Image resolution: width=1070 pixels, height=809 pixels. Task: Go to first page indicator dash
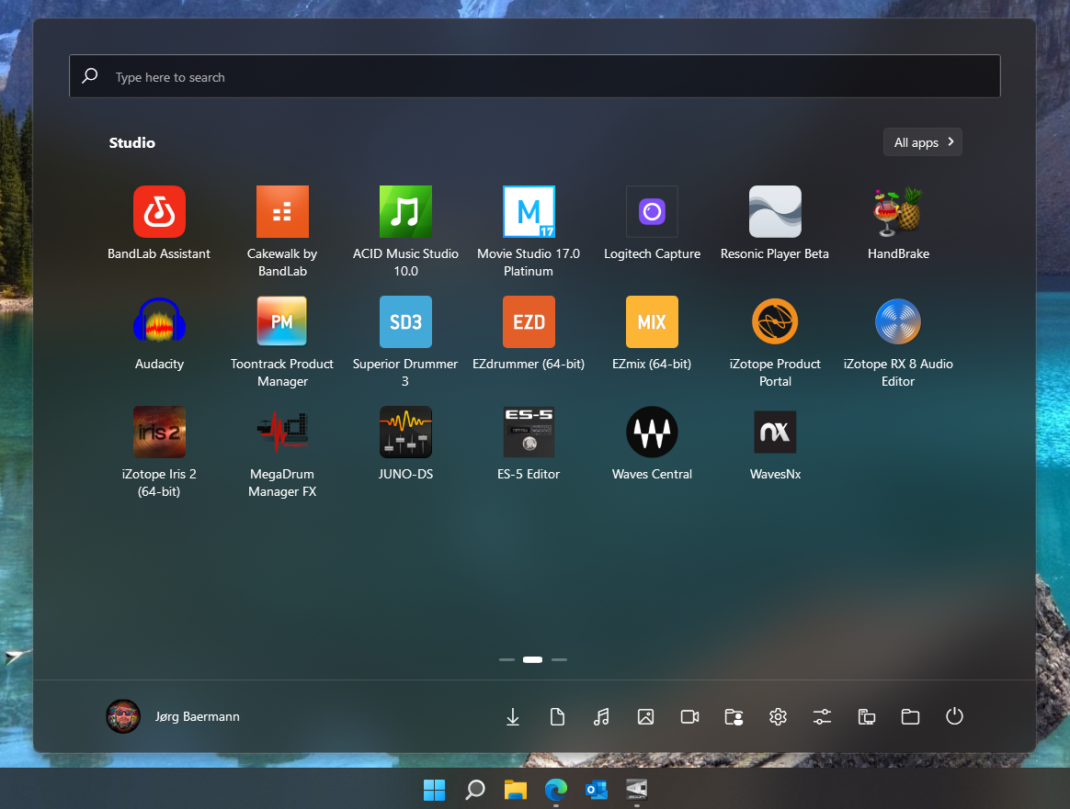(507, 659)
